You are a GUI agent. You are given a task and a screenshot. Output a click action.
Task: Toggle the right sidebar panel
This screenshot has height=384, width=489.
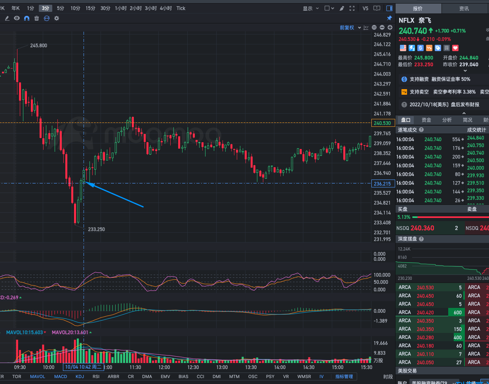389,8
